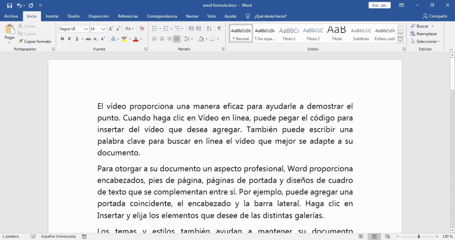Open the Archivo tab

coord(11,16)
